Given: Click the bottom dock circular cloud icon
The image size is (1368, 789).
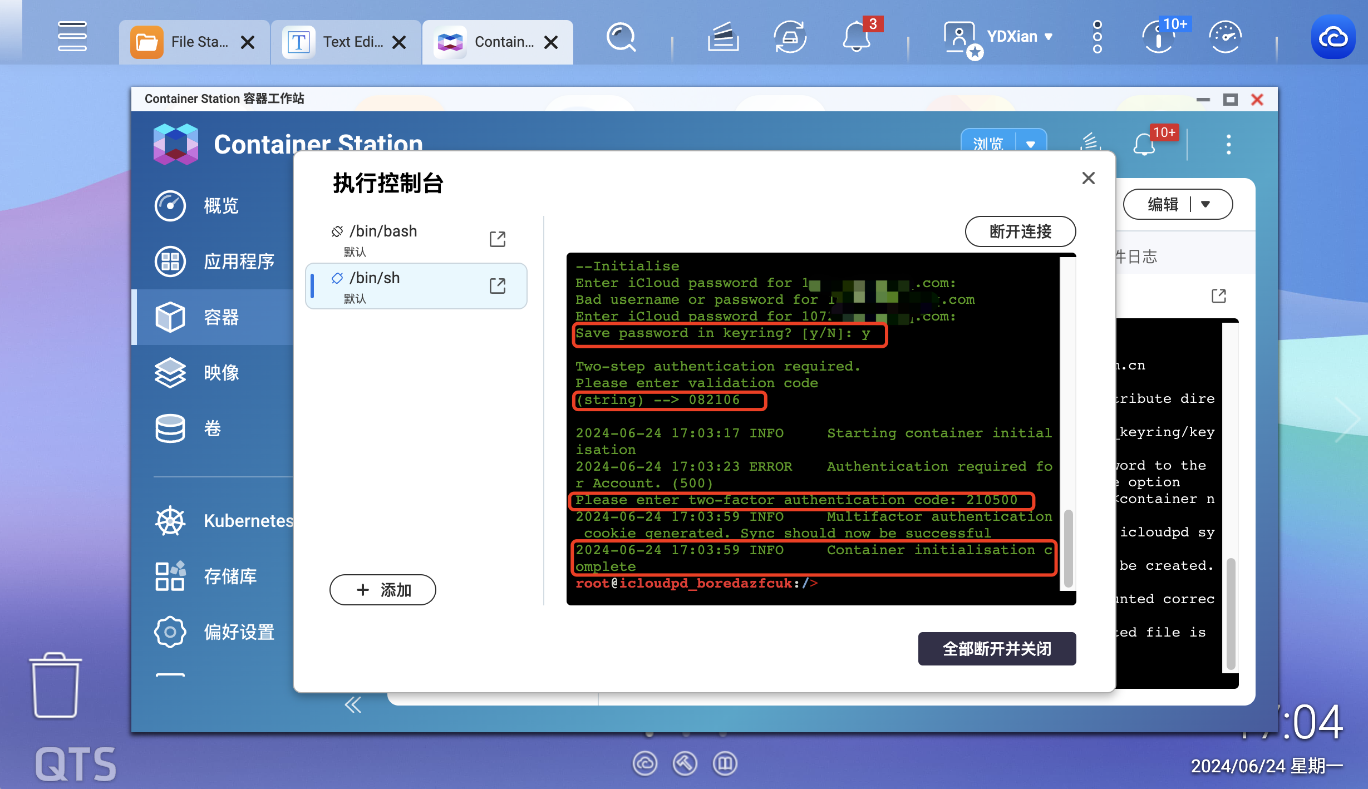Looking at the screenshot, I should (x=645, y=763).
